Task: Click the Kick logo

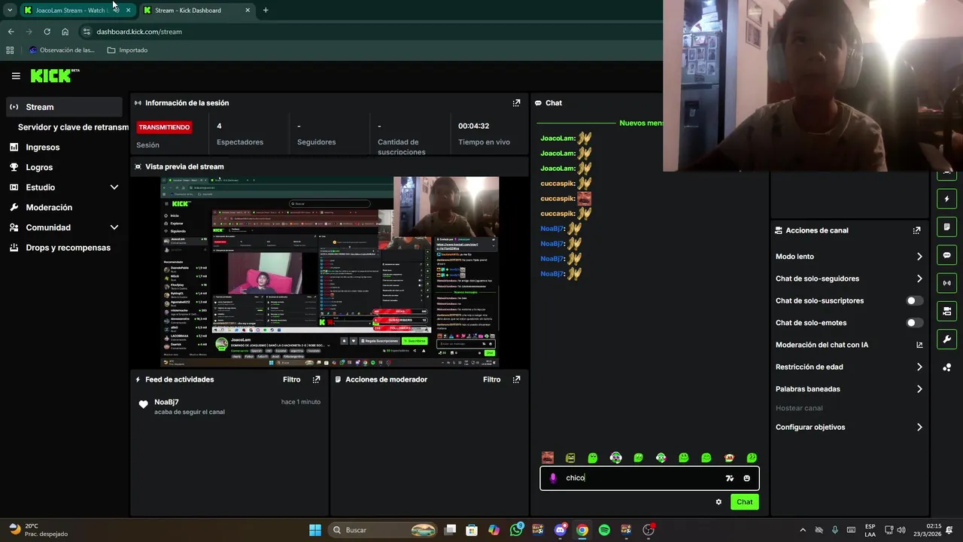Action: click(54, 75)
